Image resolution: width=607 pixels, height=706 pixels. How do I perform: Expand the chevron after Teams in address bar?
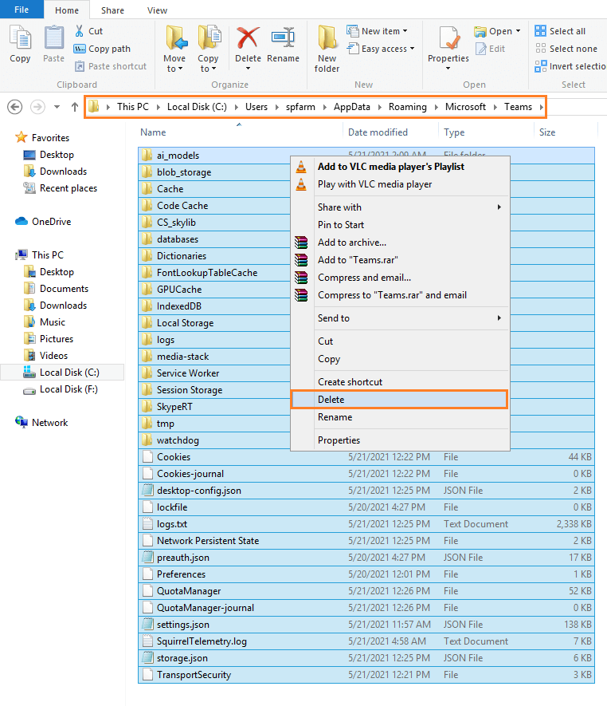tap(541, 107)
